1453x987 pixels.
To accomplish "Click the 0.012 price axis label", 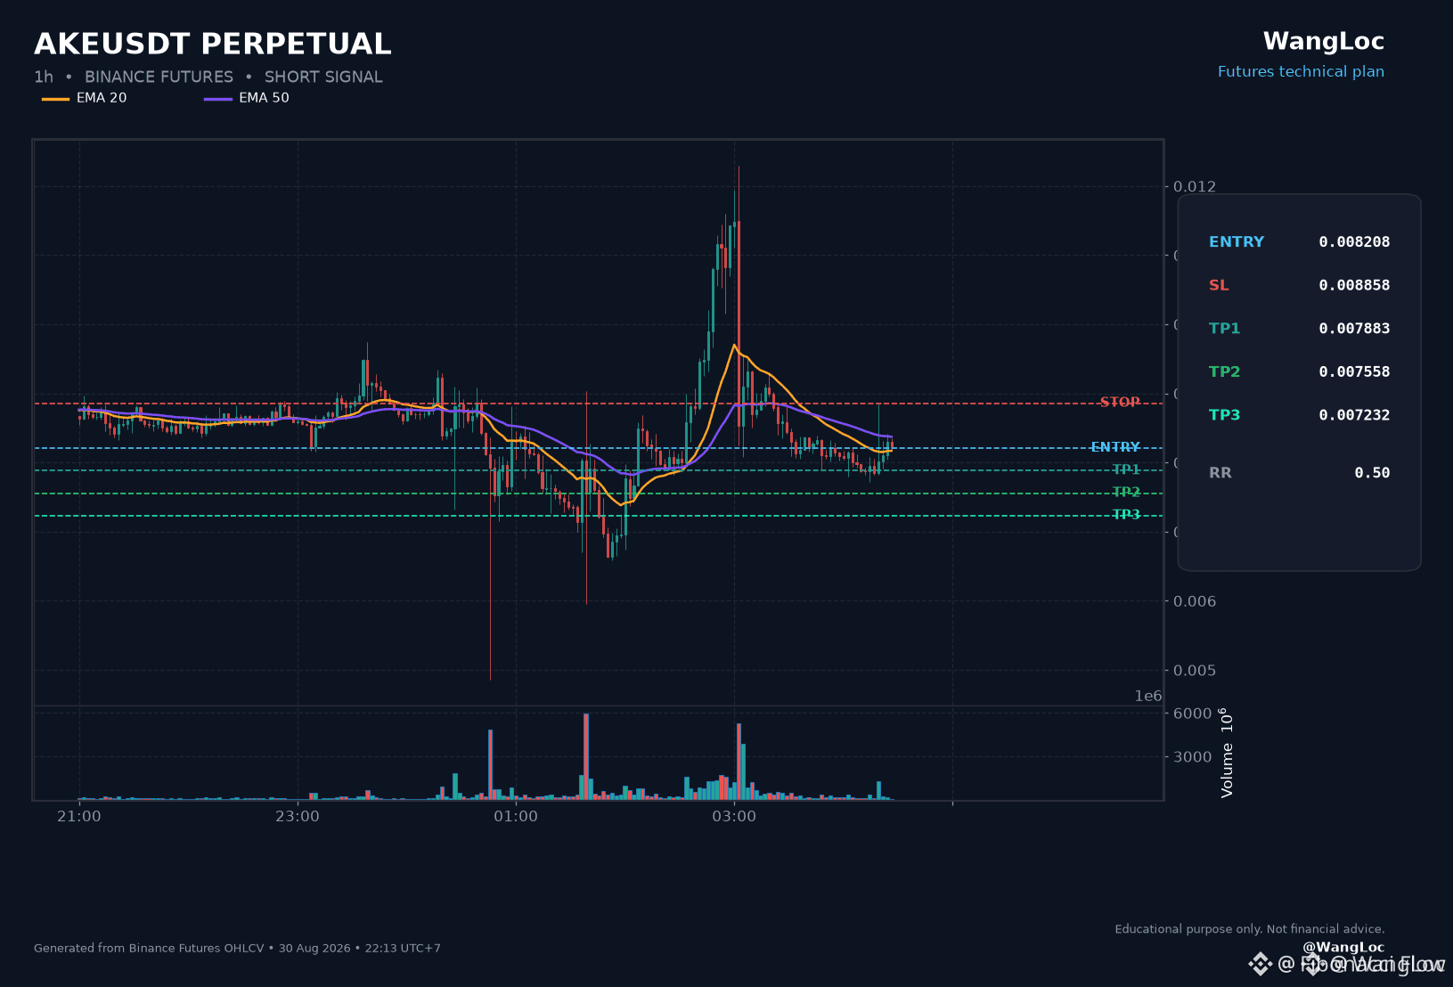I will pos(1195,186).
